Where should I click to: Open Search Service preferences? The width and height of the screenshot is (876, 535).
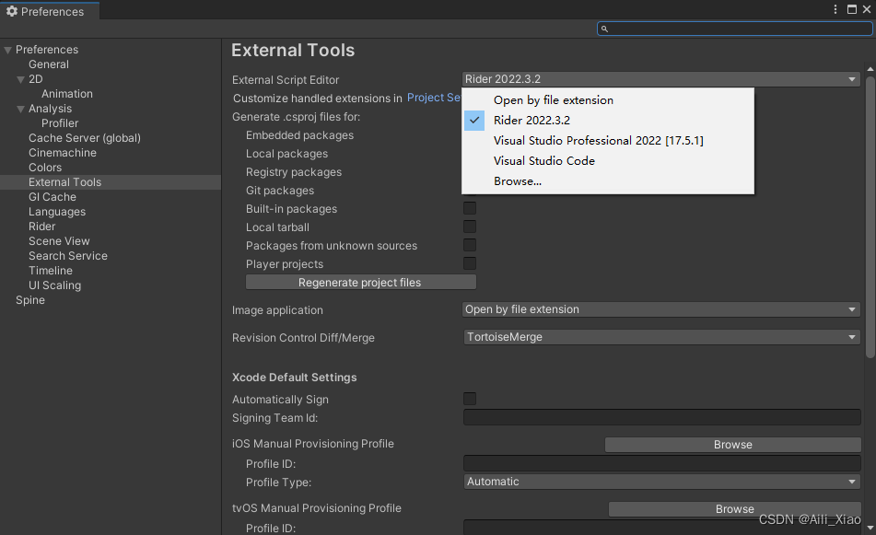[x=68, y=256]
